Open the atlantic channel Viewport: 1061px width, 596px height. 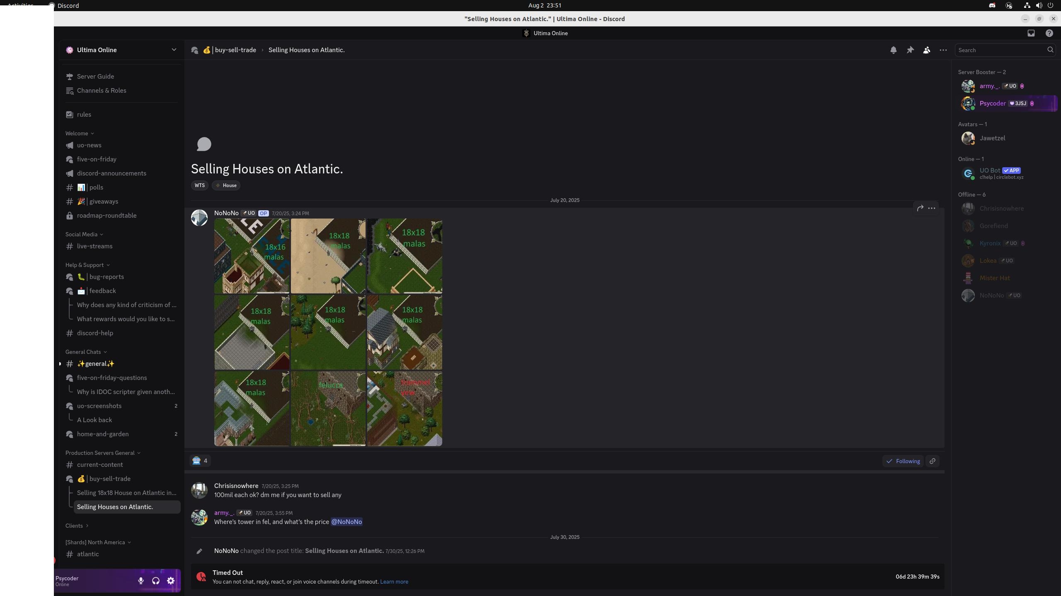pyautogui.click(x=121, y=554)
